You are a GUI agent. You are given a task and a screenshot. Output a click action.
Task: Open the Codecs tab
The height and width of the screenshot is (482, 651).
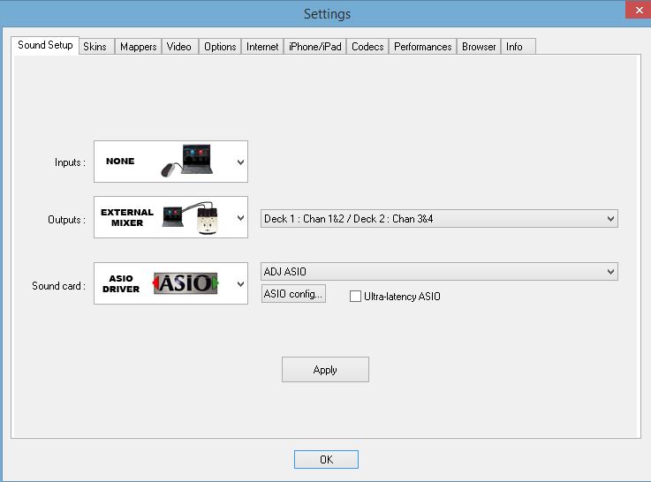[x=367, y=47]
